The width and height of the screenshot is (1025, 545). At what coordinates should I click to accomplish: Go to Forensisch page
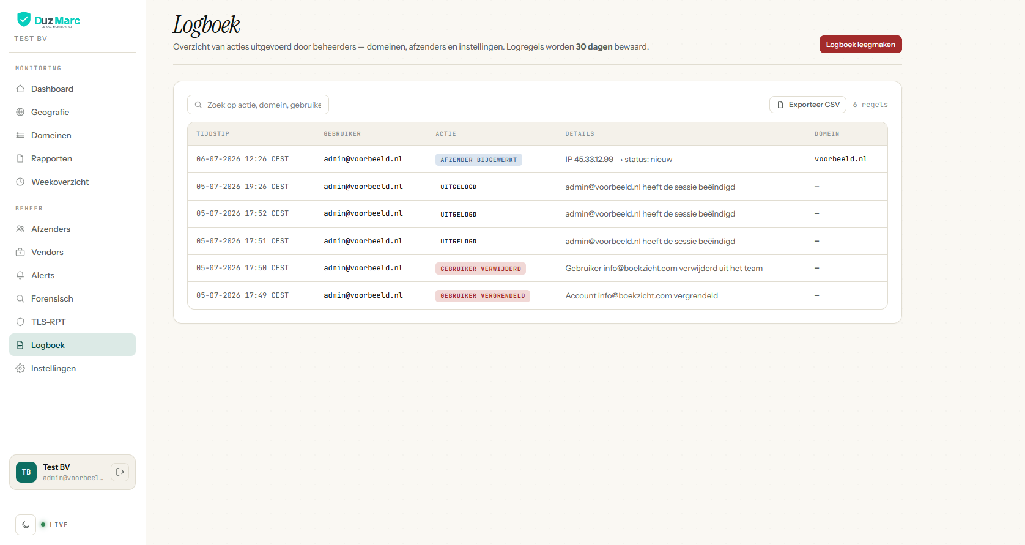point(72,298)
